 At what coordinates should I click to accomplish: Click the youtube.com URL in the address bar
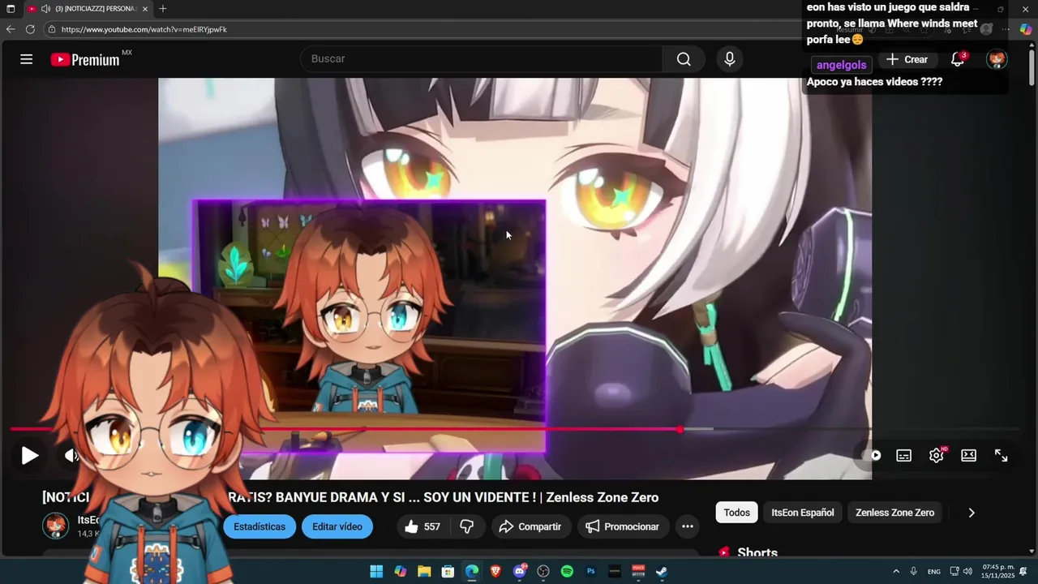pos(144,29)
